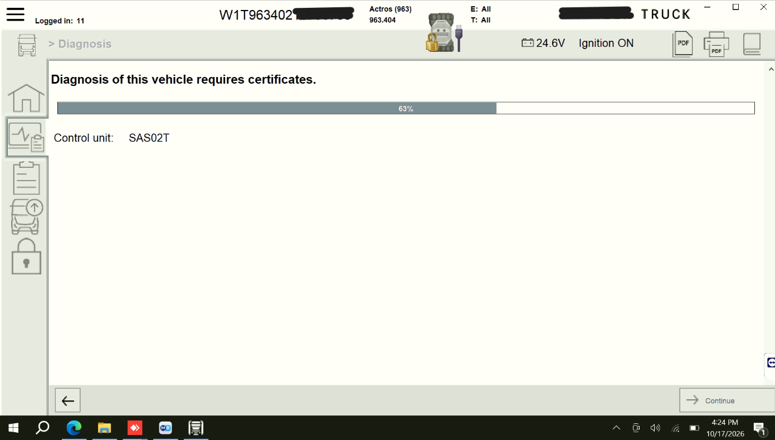
Task: Click the SAS02T control unit name
Action: [x=149, y=138]
